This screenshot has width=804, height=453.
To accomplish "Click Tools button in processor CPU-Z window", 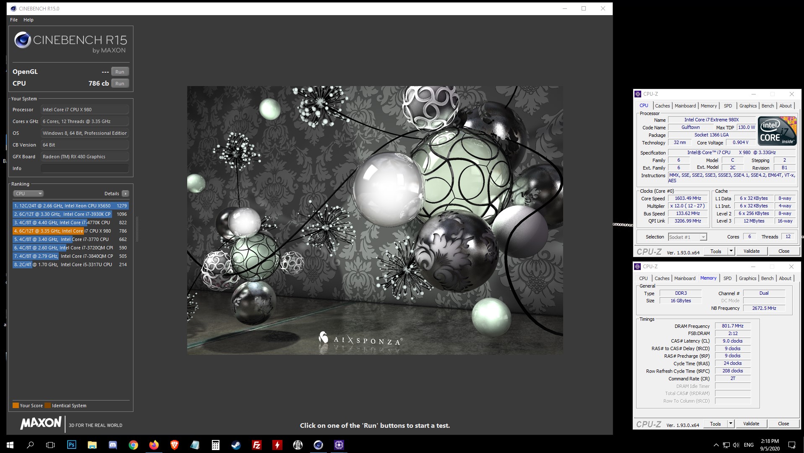I will point(716,251).
